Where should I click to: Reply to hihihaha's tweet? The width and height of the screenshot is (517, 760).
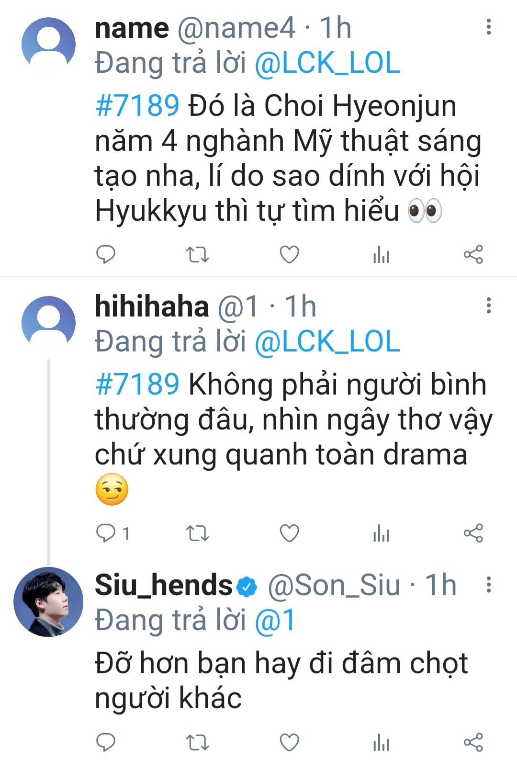106,533
